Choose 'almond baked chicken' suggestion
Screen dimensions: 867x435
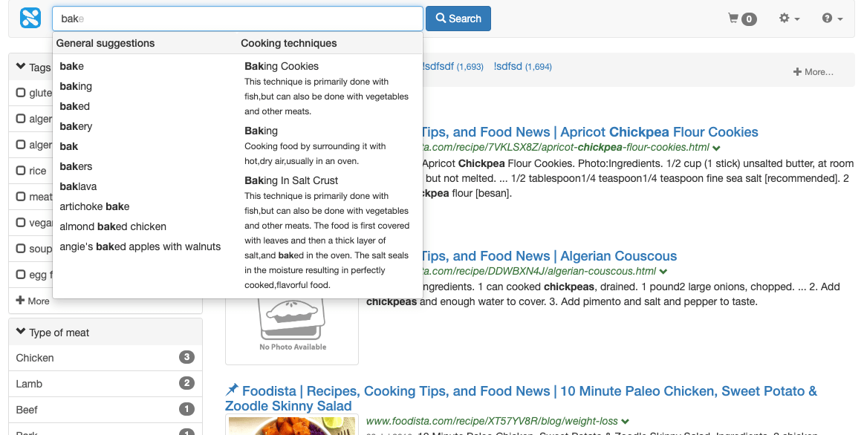click(113, 226)
